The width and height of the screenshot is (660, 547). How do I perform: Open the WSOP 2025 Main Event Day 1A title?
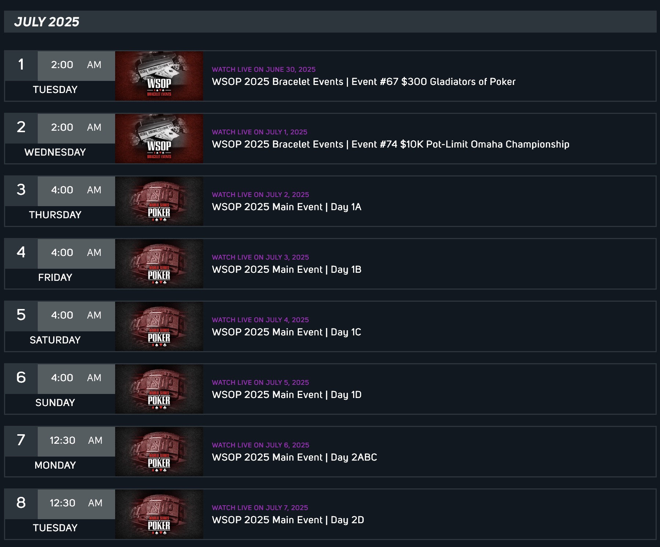pyautogui.click(x=286, y=207)
